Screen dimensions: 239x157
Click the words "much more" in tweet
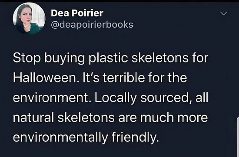pyautogui.click(x=174, y=118)
